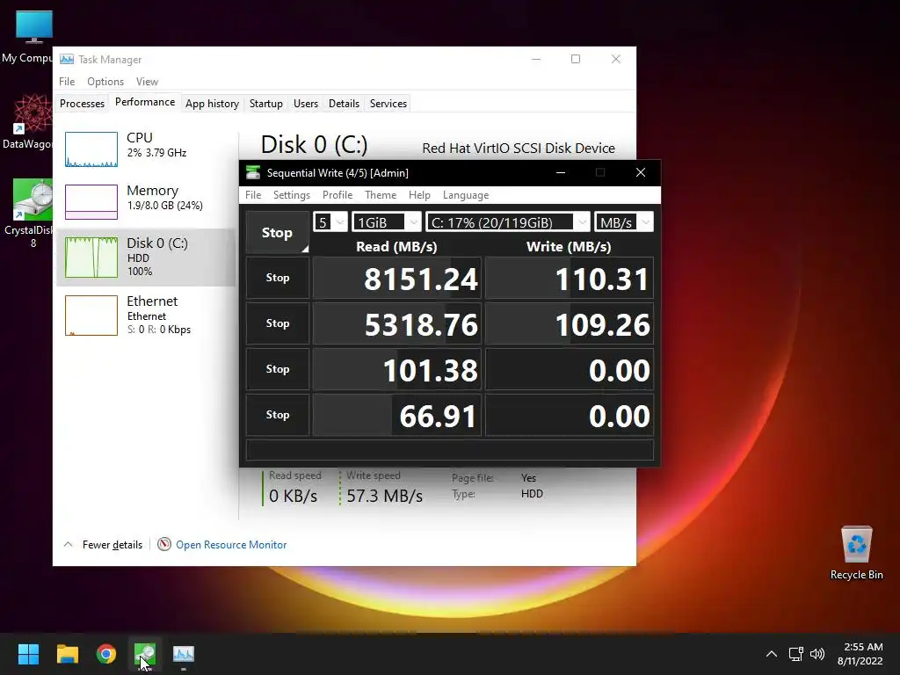Image resolution: width=900 pixels, height=675 pixels.
Task: Switch to CrystalDiskMark in the taskbar
Action: (x=145, y=654)
